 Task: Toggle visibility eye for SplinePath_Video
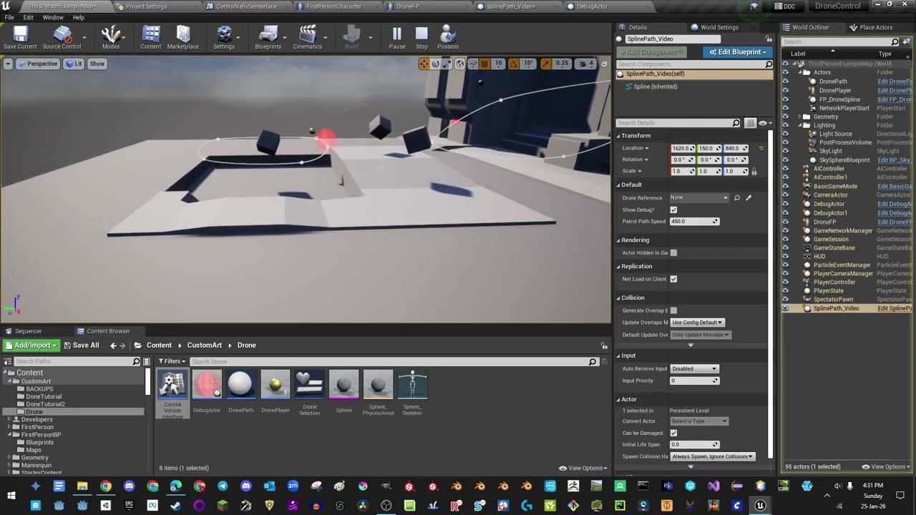click(785, 308)
